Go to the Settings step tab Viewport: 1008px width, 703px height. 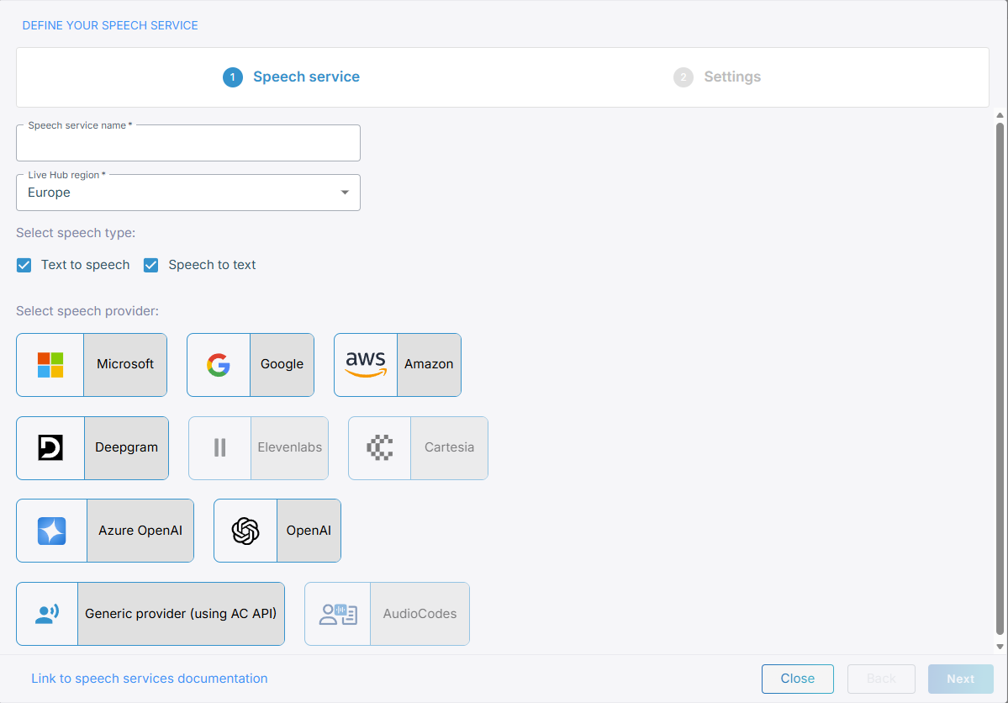[717, 77]
